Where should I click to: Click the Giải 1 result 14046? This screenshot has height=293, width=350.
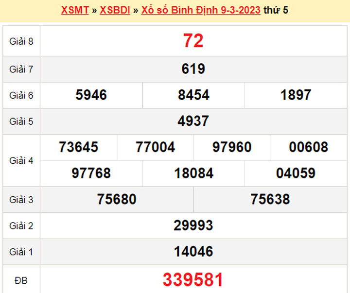193,251
